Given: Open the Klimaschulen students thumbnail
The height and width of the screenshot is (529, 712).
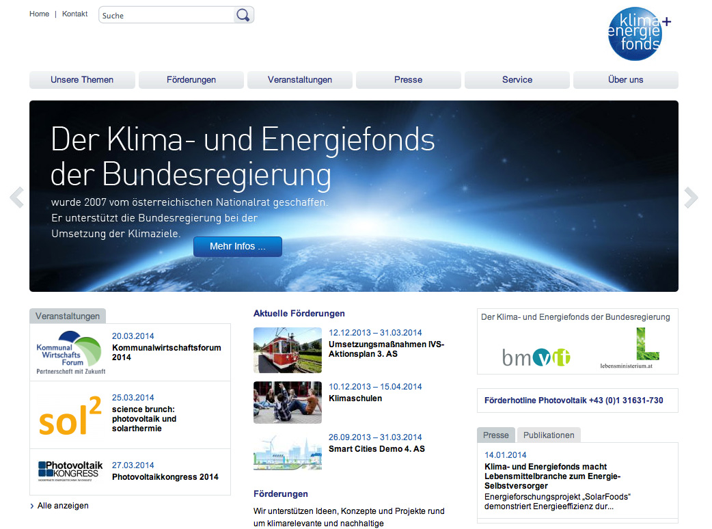Looking at the screenshot, I should click(x=288, y=403).
